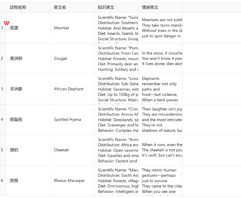Select the Cheetah cell

pos(61,150)
